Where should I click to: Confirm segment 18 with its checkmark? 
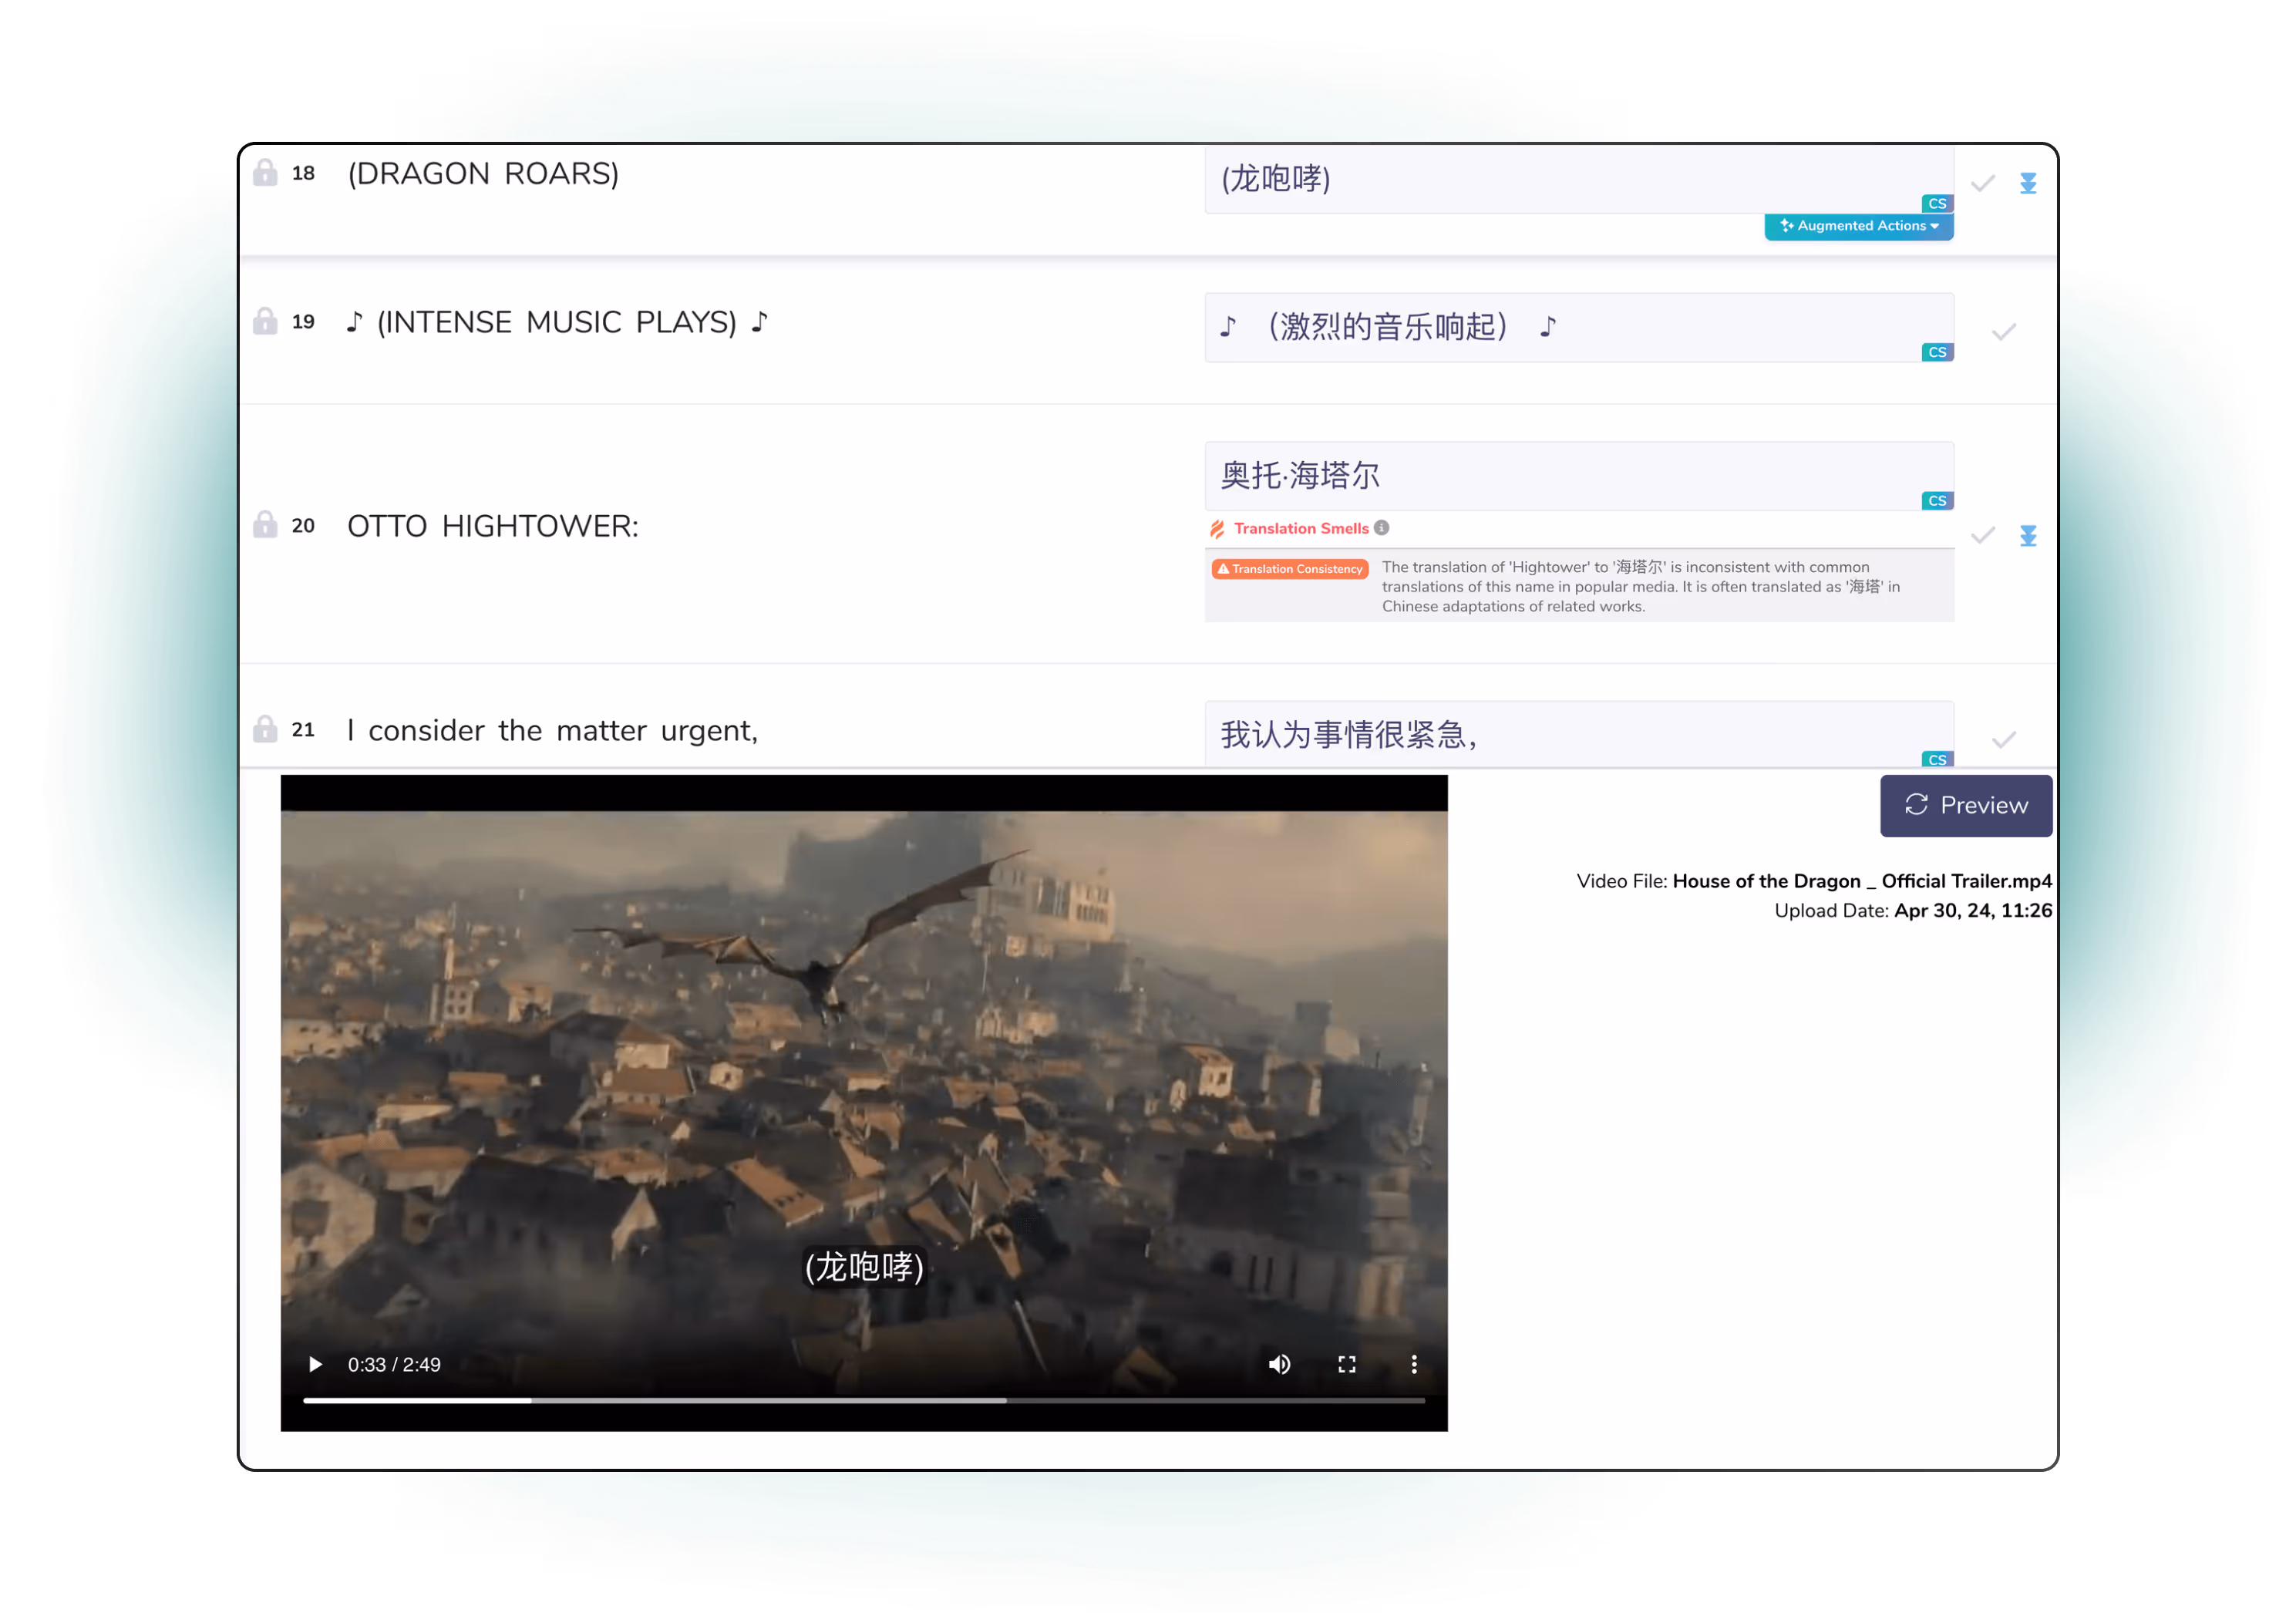coord(1983,183)
